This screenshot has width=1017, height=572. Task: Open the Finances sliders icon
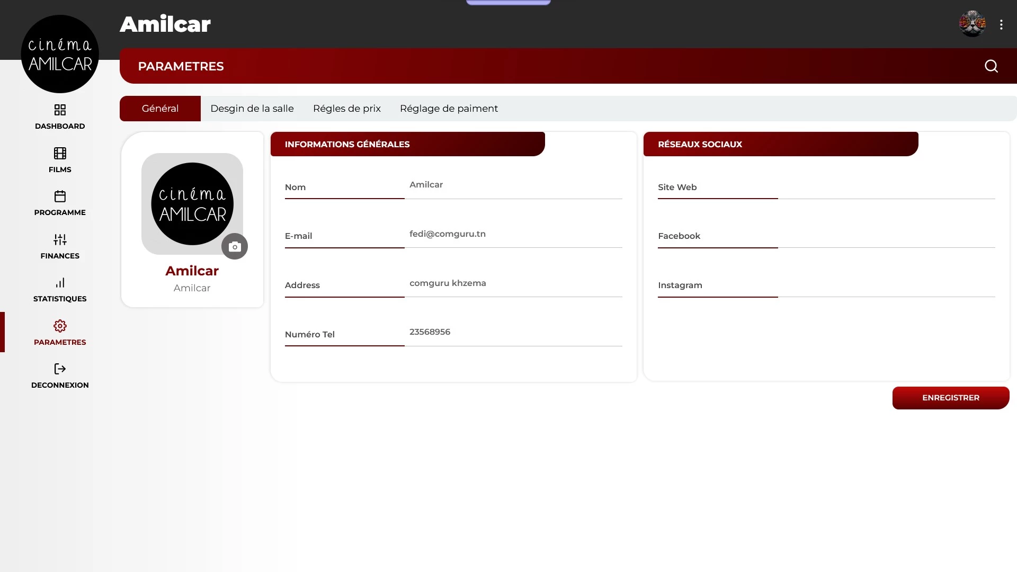60,239
